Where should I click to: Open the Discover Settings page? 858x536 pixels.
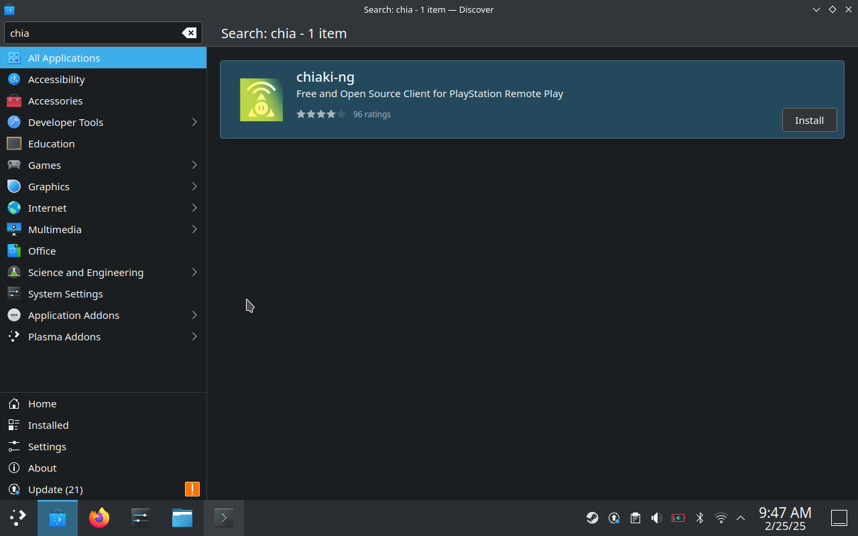tap(47, 446)
